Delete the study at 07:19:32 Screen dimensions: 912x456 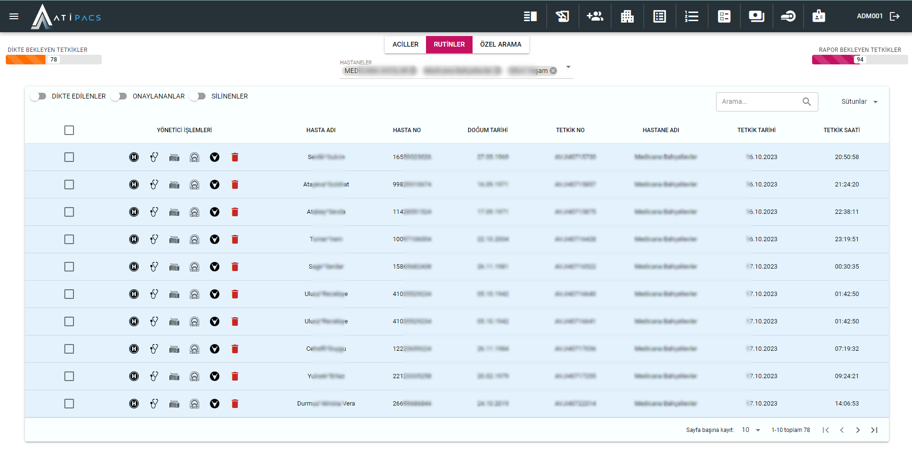point(235,349)
